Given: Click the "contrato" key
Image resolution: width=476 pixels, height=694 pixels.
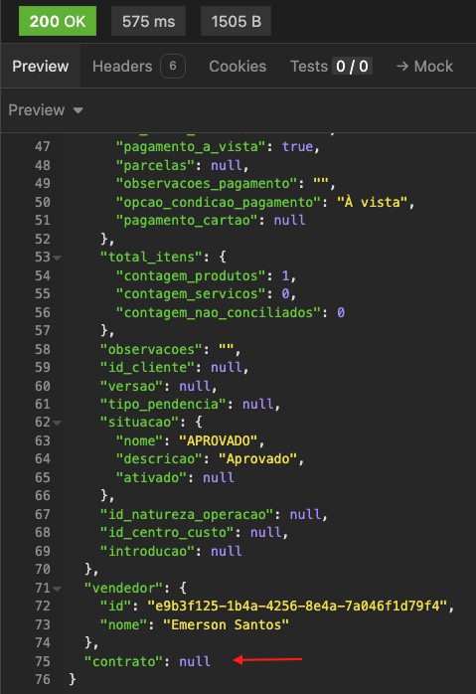Looking at the screenshot, I should (123, 661).
